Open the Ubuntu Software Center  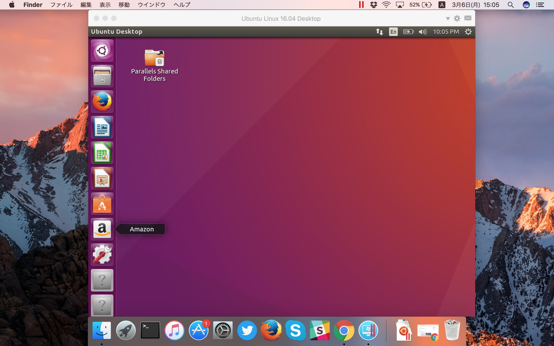pyautogui.click(x=102, y=203)
